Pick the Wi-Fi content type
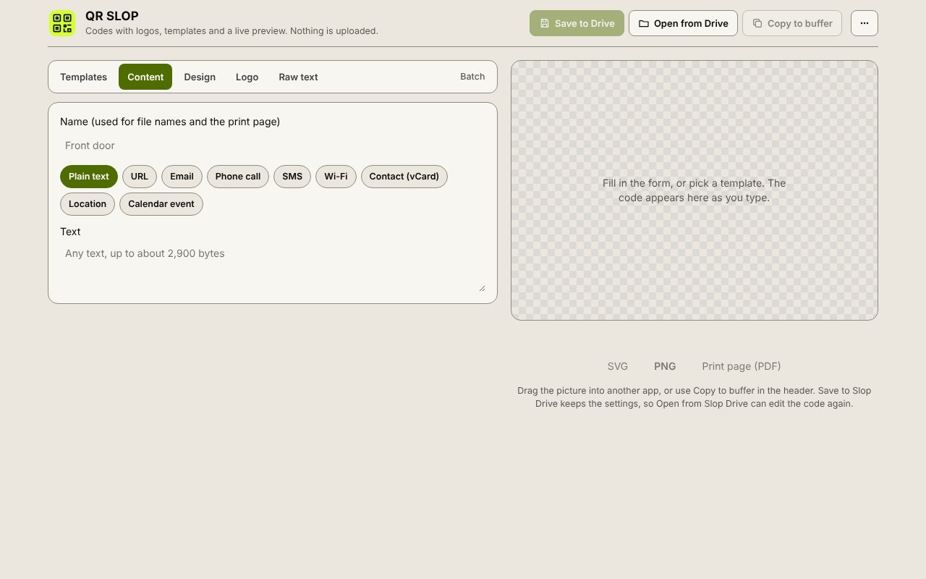The width and height of the screenshot is (926, 579). (336, 177)
